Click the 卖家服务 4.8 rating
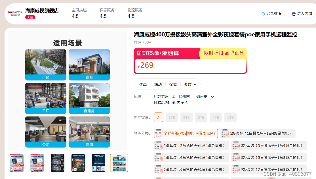 point(107,13)
